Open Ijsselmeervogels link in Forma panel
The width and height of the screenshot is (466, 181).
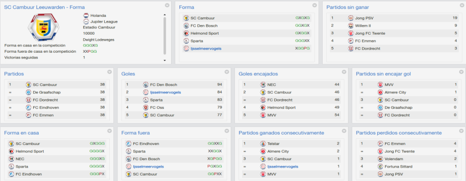point(206,49)
